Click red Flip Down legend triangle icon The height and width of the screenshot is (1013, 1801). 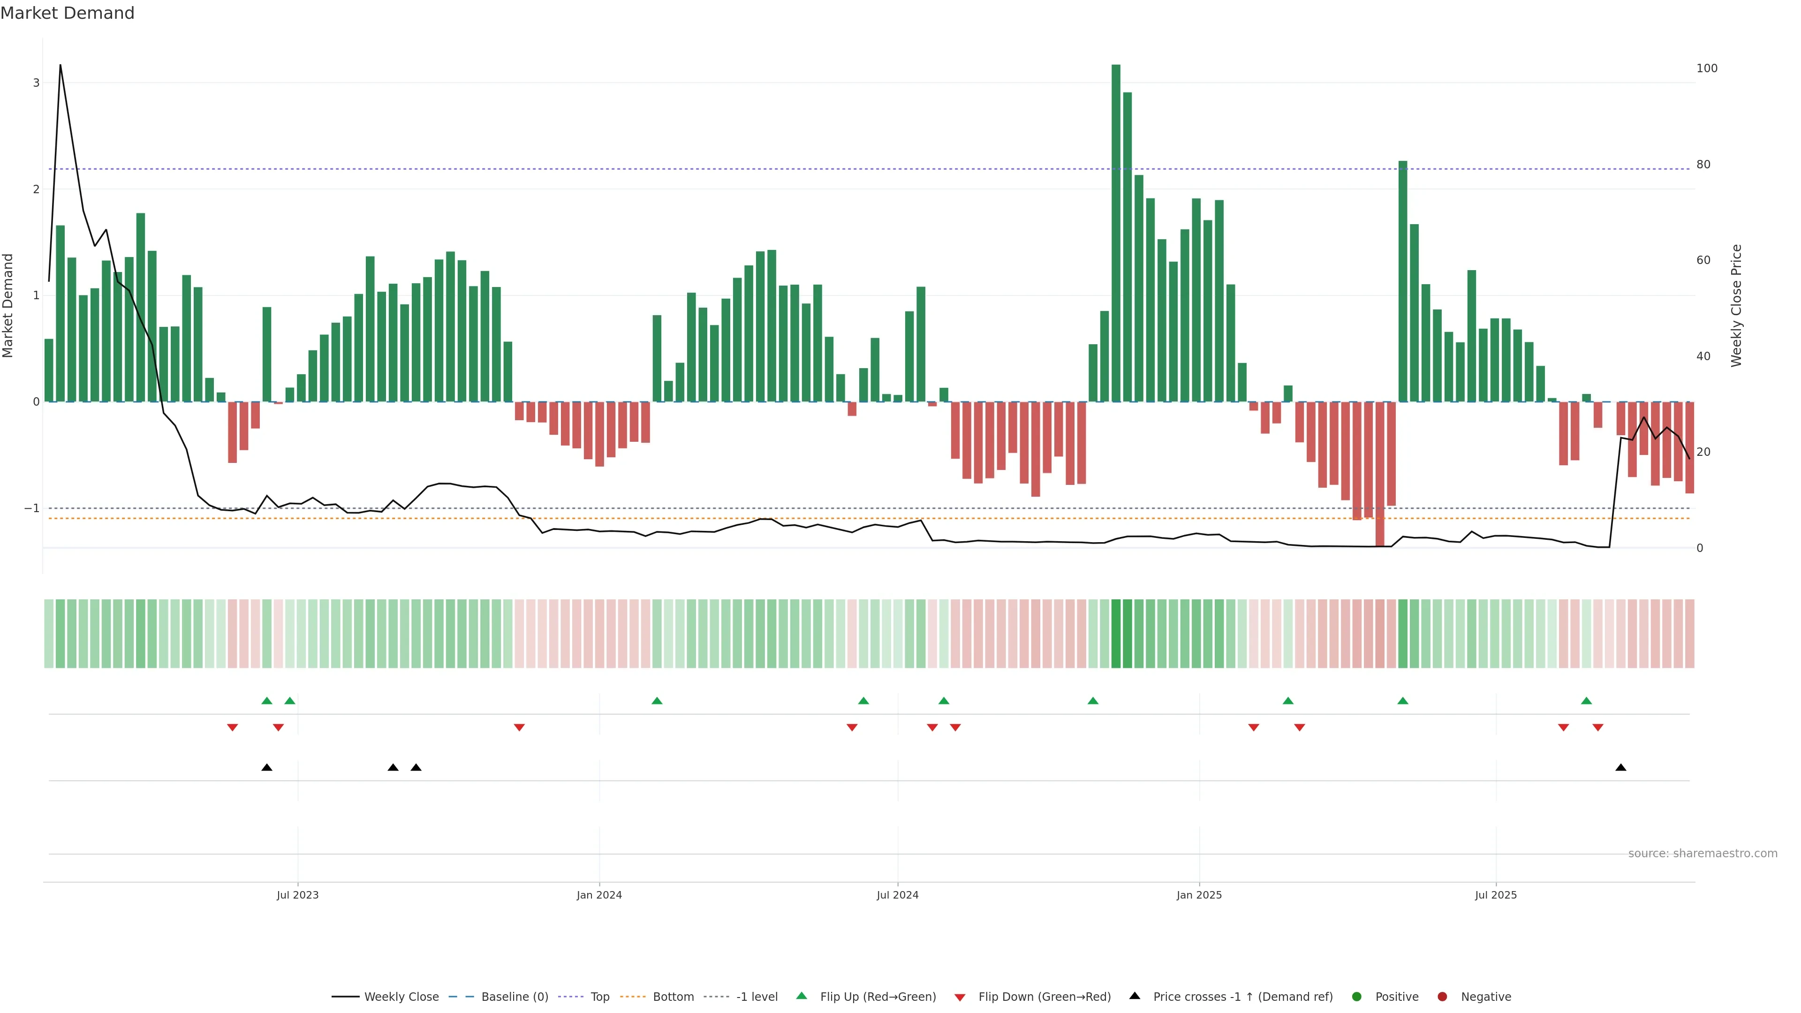[960, 997]
